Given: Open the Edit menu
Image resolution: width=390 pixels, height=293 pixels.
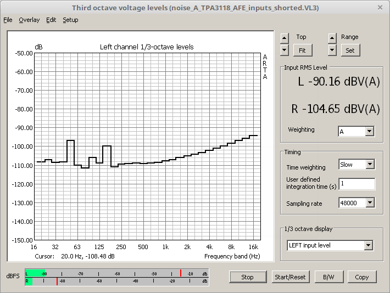Looking at the screenshot, I should pyautogui.click(x=51, y=20).
